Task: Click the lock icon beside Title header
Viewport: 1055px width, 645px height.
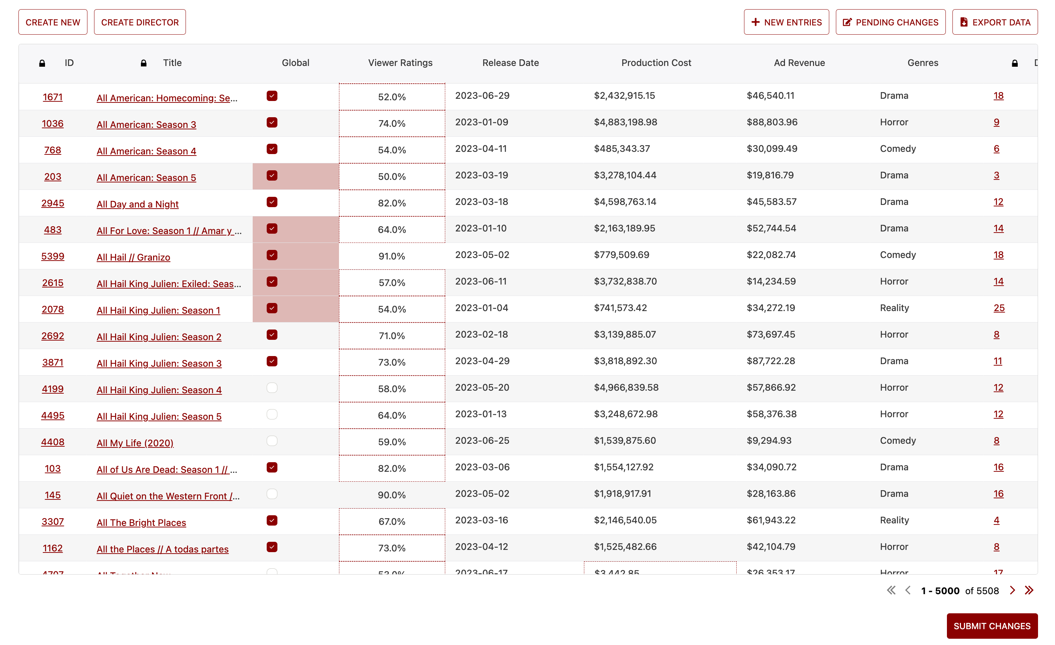Action: tap(143, 63)
